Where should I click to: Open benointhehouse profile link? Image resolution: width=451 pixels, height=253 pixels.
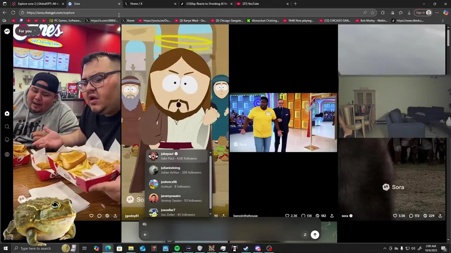point(246,216)
